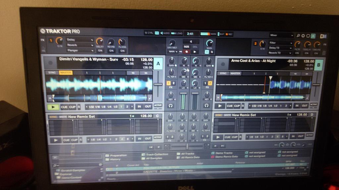The width and height of the screenshot is (339, 190).
Task: Toggle Deck A flux mode button
Action: pos(79,107)
